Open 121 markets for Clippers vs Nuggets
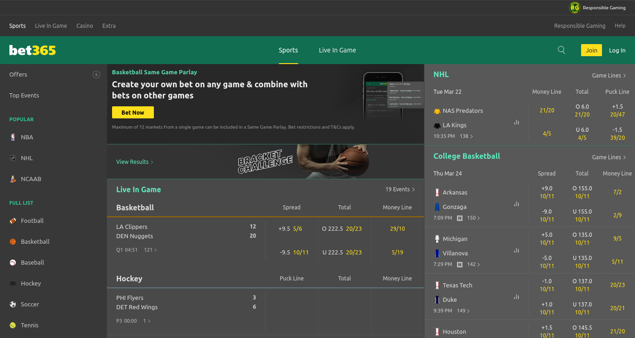The image size is (635, 338). [x=151, y=250]
